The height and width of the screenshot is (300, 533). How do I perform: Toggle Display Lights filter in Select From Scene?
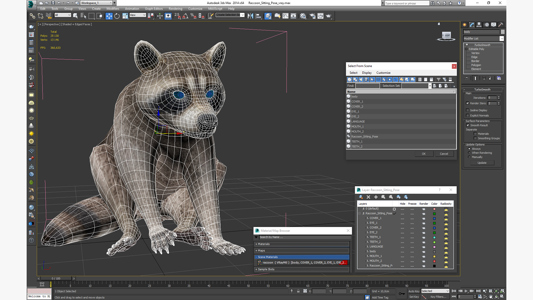(x=361, y=79)
